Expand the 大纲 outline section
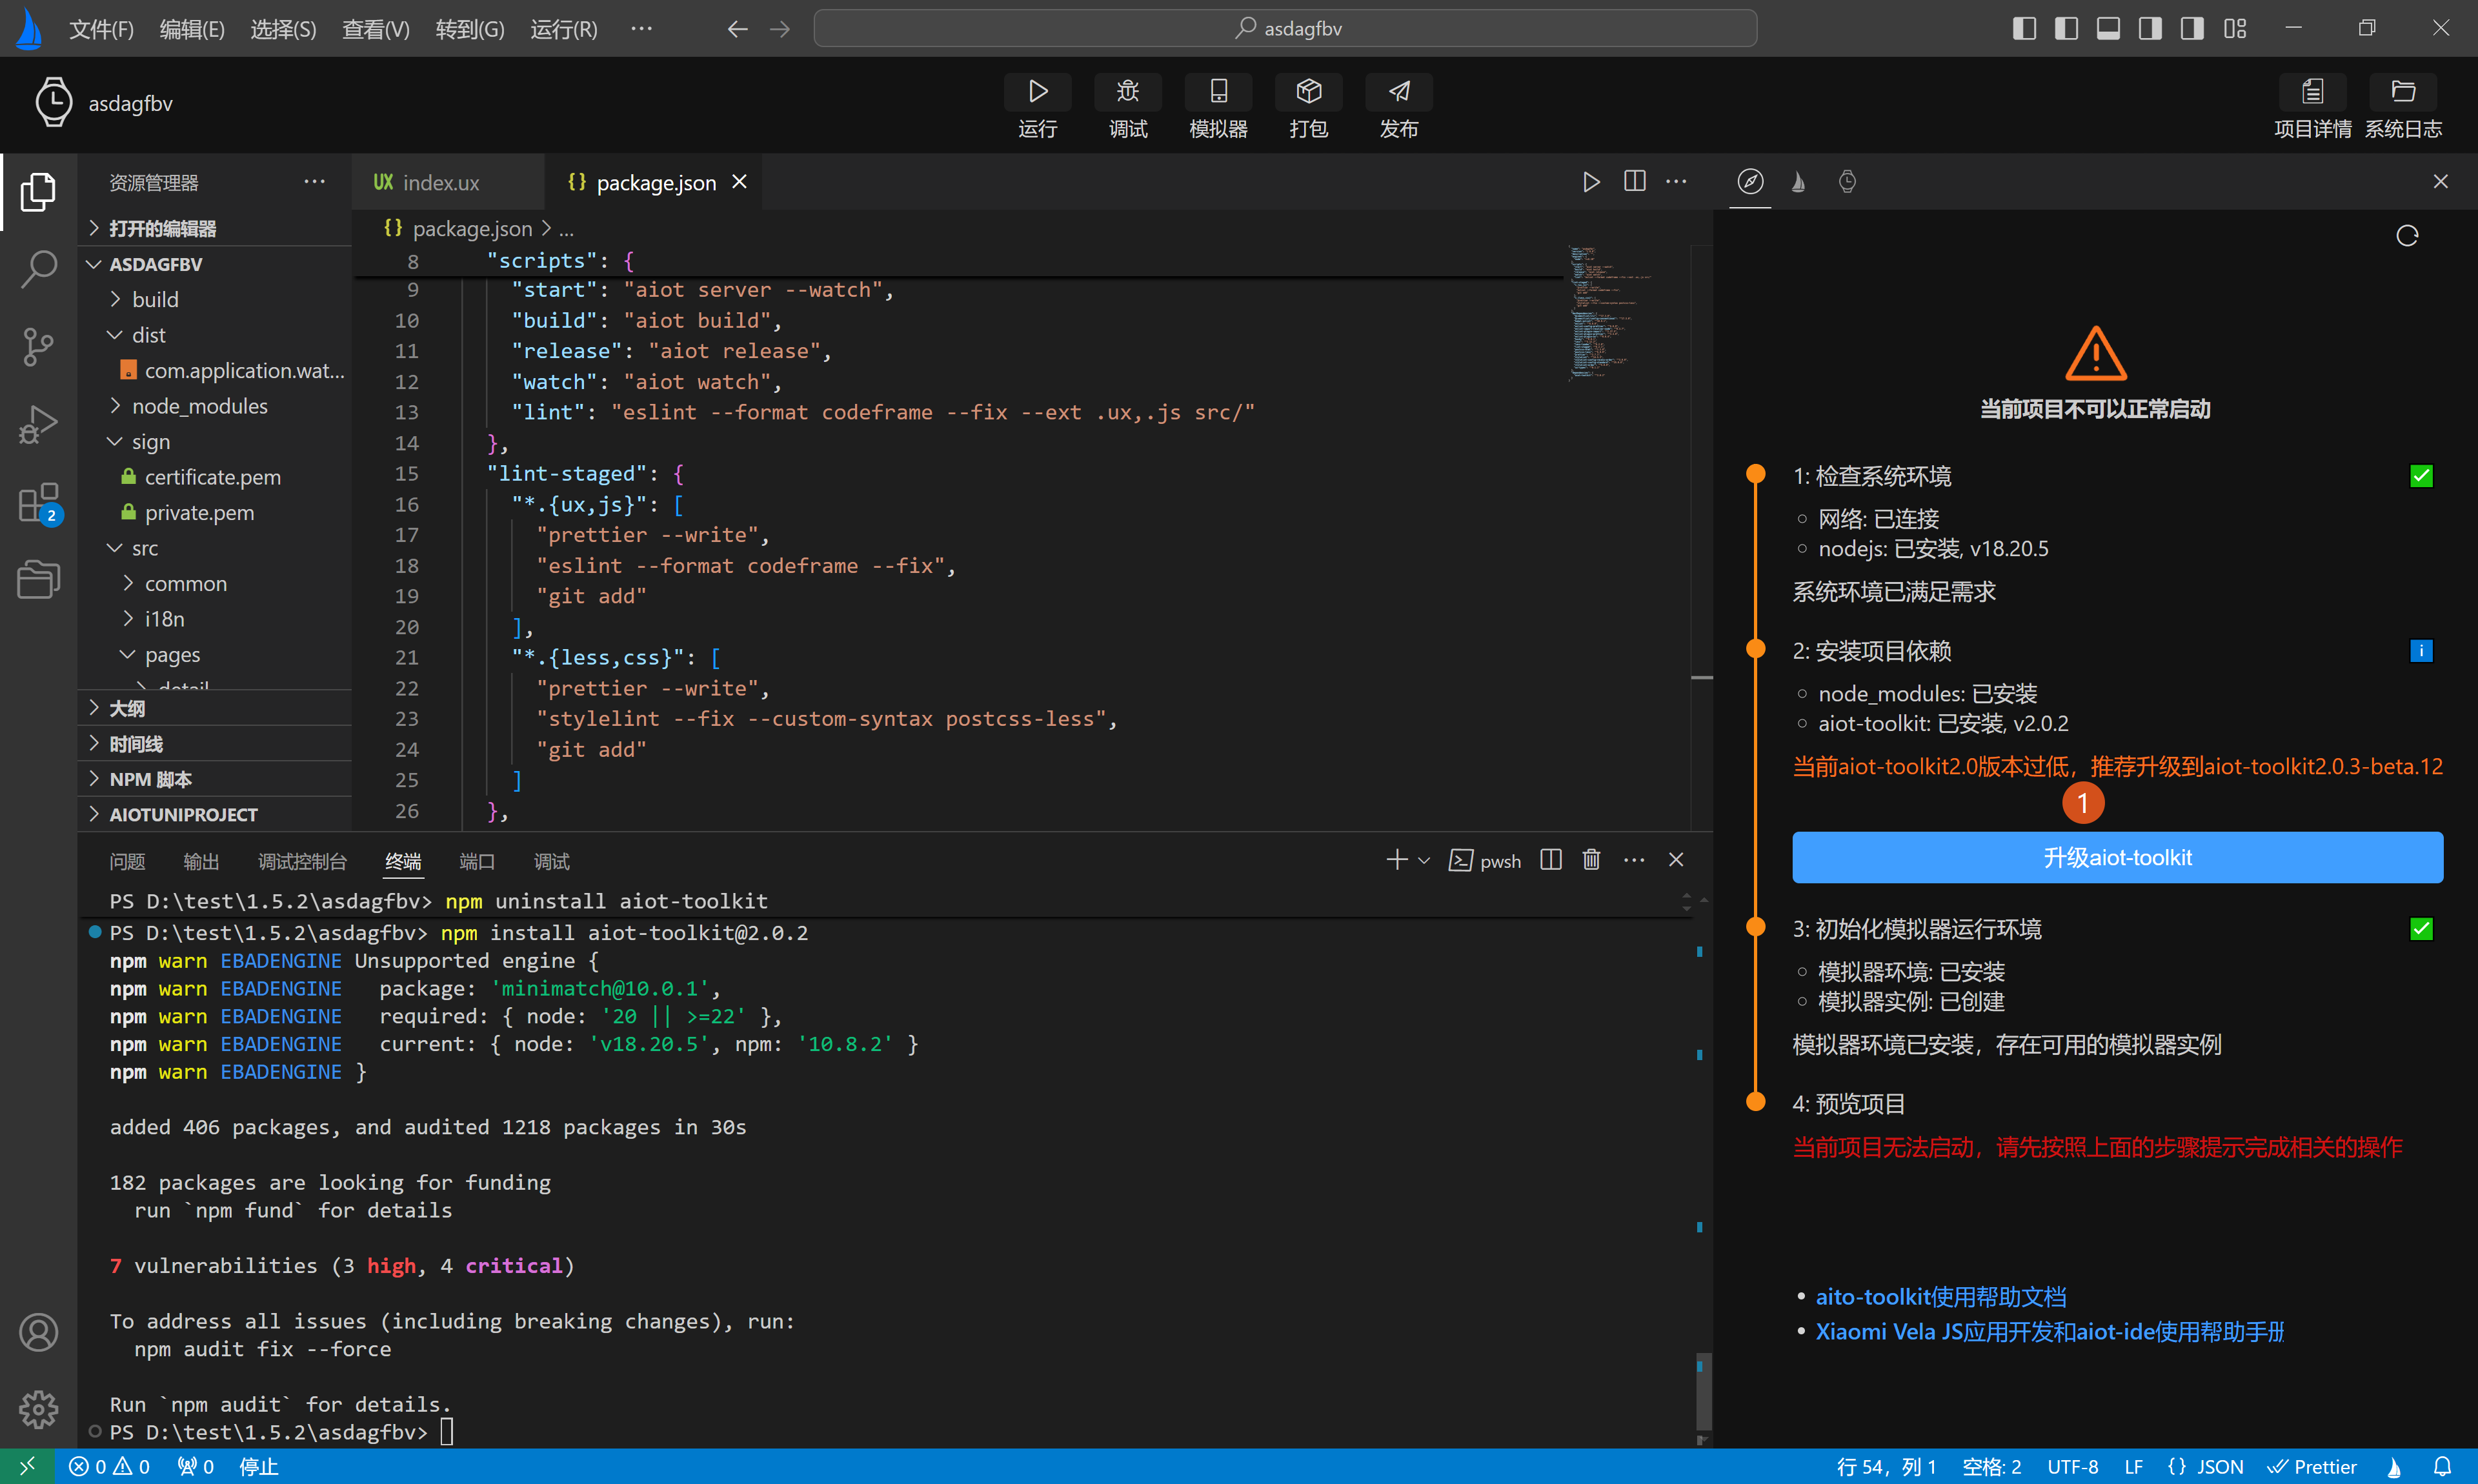The height and width of the screenshot is (1484, 2478). (x=215, y=709)
